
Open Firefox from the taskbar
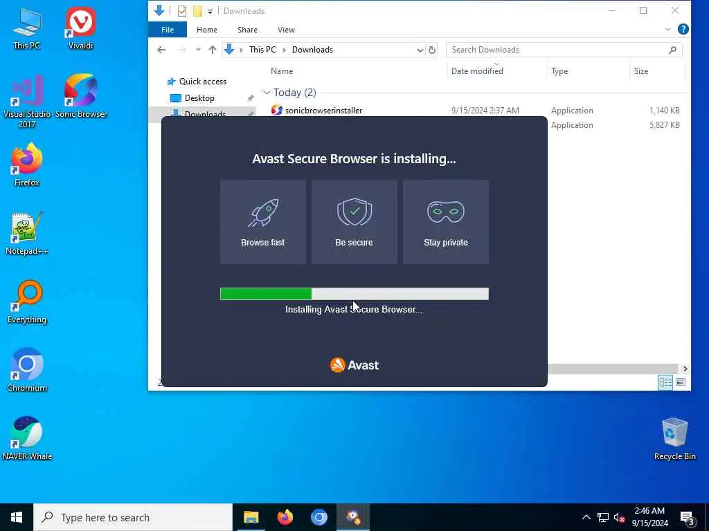pyautogui.click(x=285, y=517)
